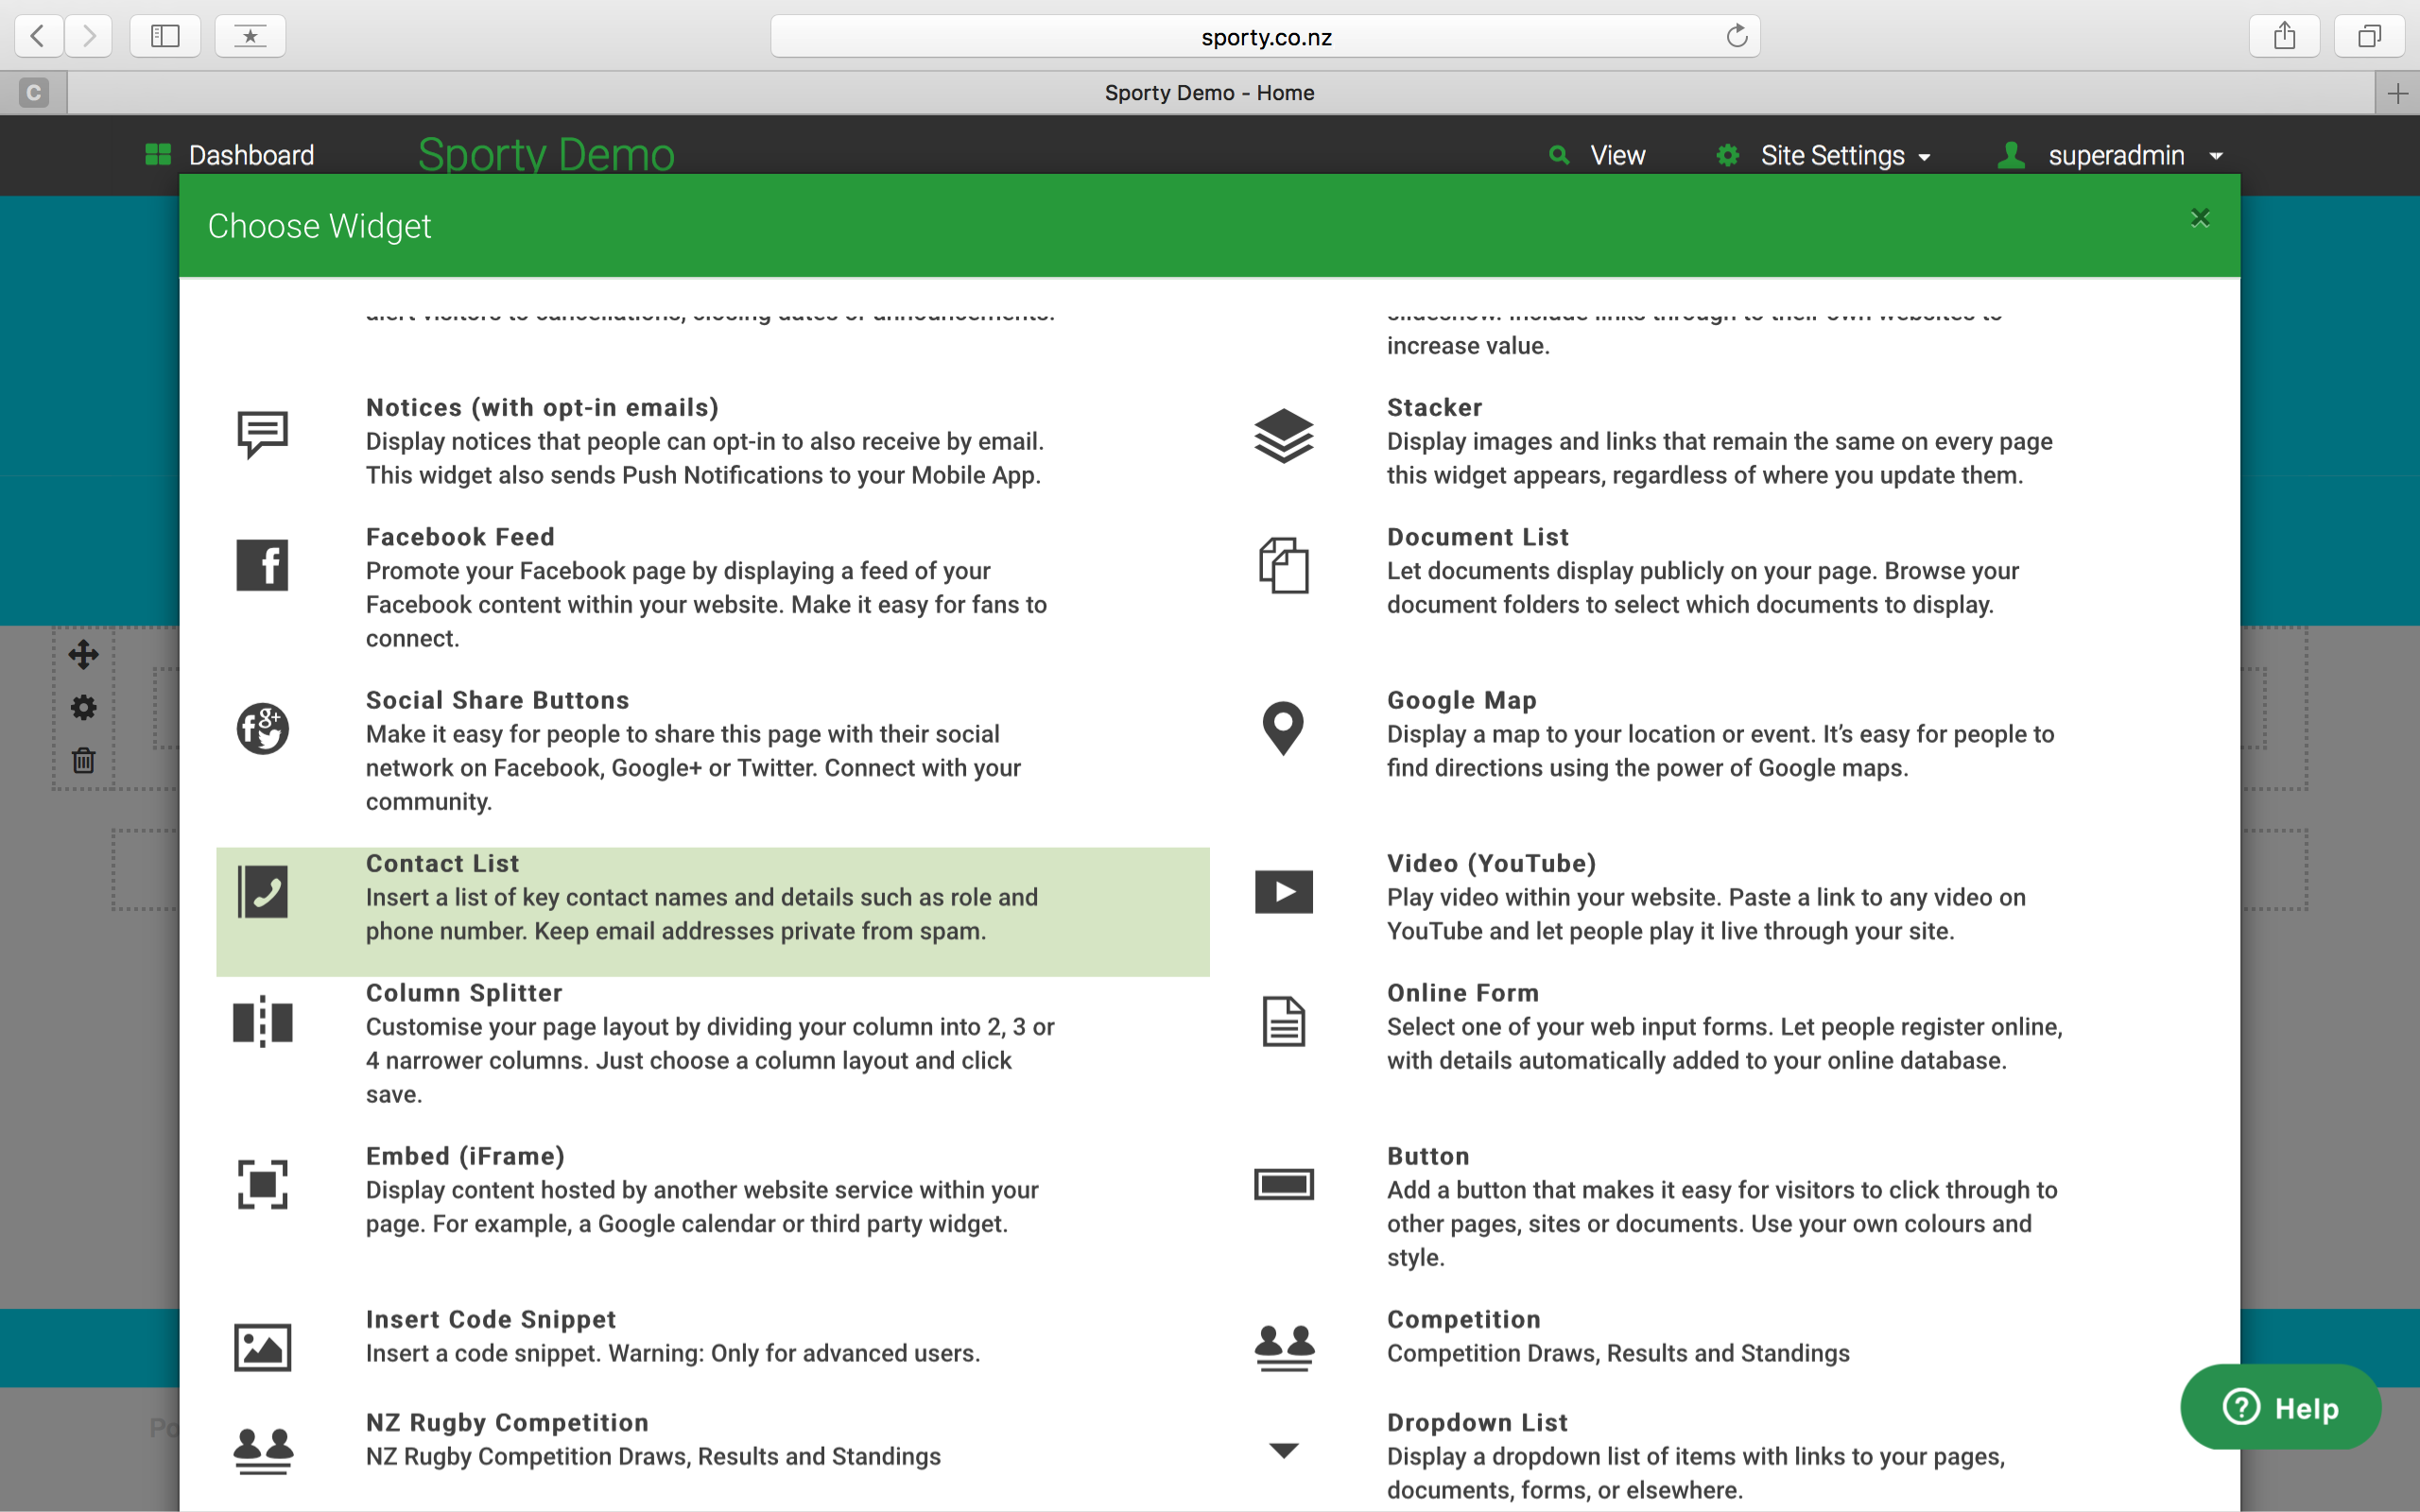
Task: Open the Dashboard menu item
Action: [x=230, y=155]
